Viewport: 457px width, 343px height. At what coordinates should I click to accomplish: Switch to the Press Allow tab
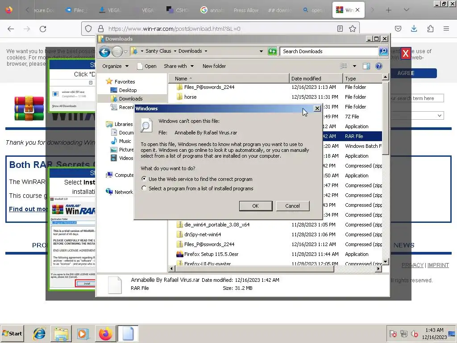tap(245, 10)
